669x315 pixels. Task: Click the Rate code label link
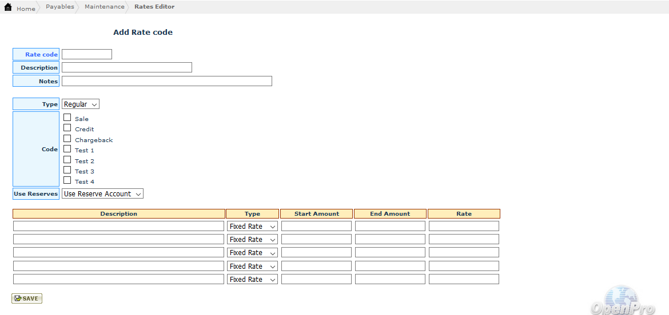coord(41,55)
